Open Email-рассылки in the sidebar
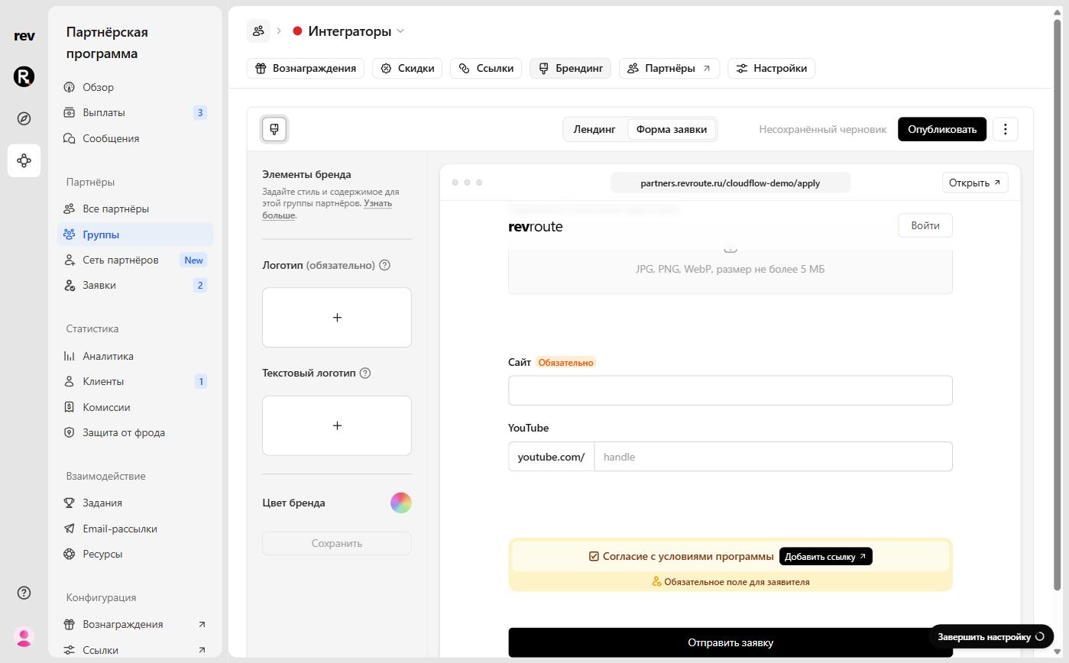The width and height of the screenshot is (1069, 663). (135, 529)
